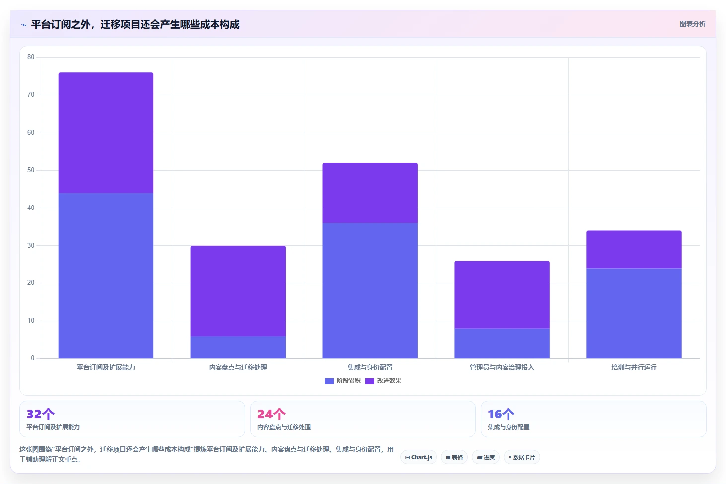
Task: Click the purple segment of 内容盘点与迁移处理 bar
Action: [x=238, y=291]
